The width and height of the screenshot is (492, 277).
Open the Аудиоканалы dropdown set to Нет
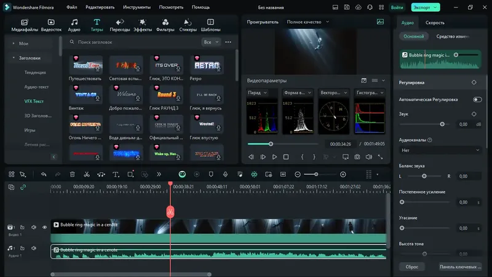(x=440, y=150)
